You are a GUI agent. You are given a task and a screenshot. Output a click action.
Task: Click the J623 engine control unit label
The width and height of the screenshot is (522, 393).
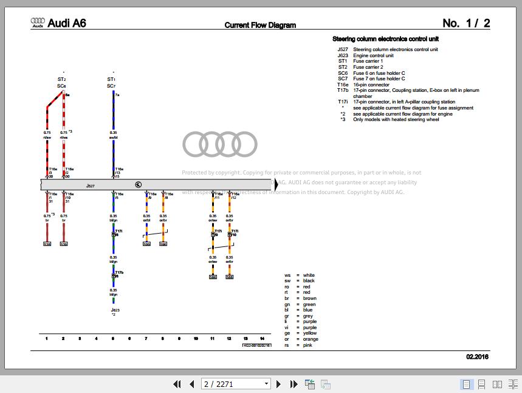coord(115,310)
